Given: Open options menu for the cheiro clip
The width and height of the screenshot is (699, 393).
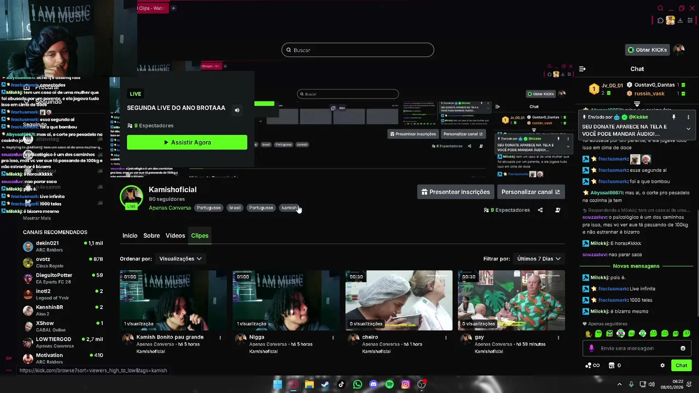Looking at the screenshot, I should (446, 338).
